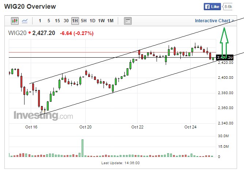Click the Facebook Like button

click(213, 7)
